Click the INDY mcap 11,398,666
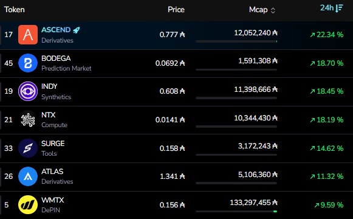The image size is (353, 219). point(256,89)
